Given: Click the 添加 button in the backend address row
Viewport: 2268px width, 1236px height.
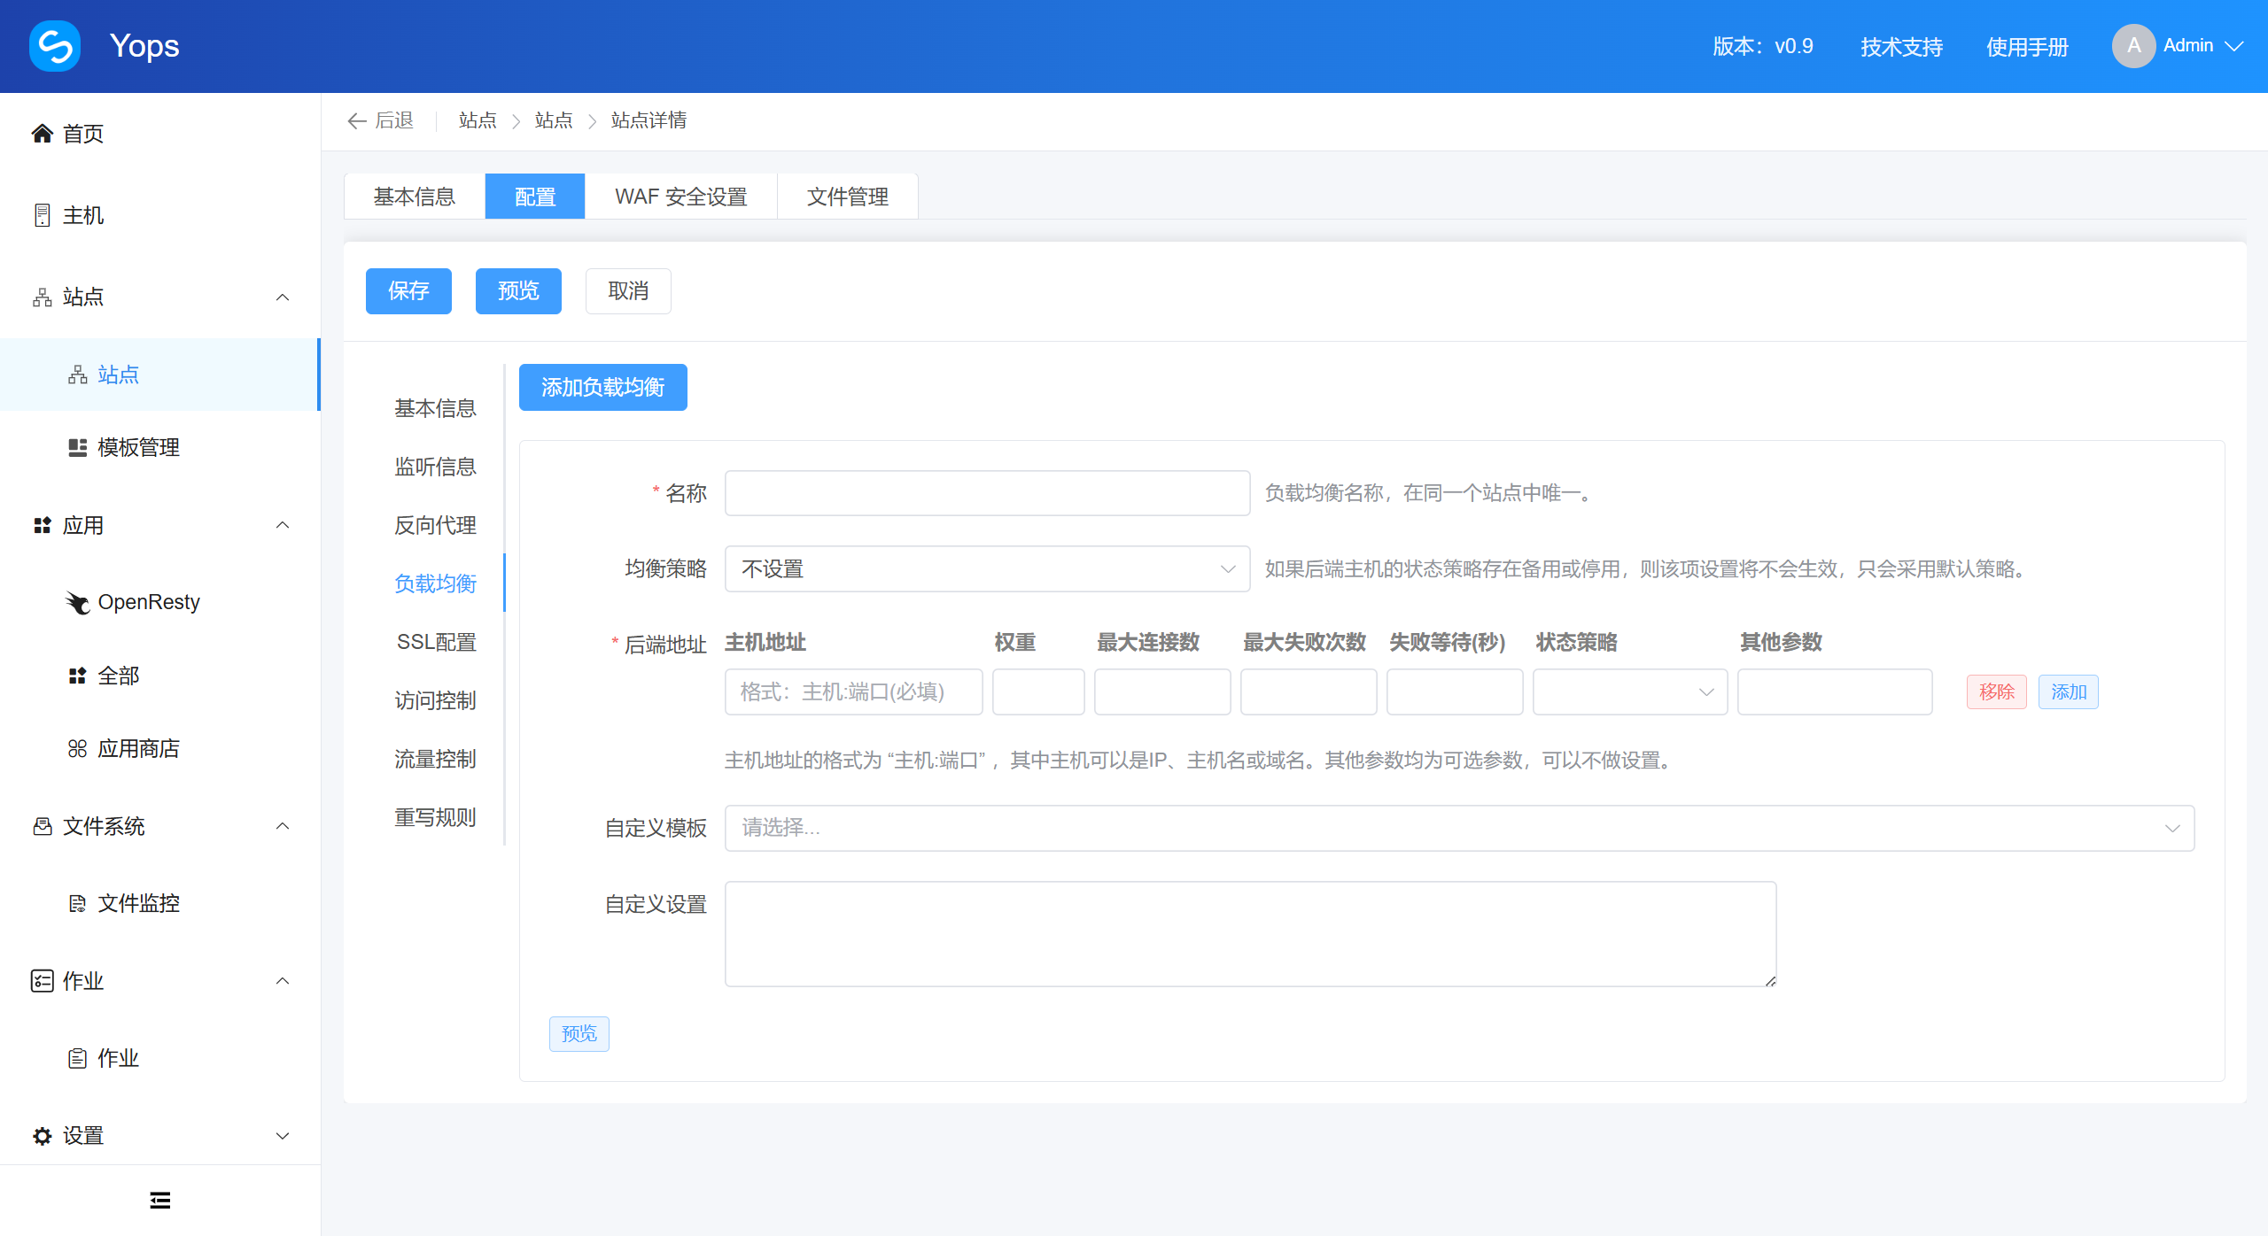Looking at the screenshot, I should (2069, 691).
